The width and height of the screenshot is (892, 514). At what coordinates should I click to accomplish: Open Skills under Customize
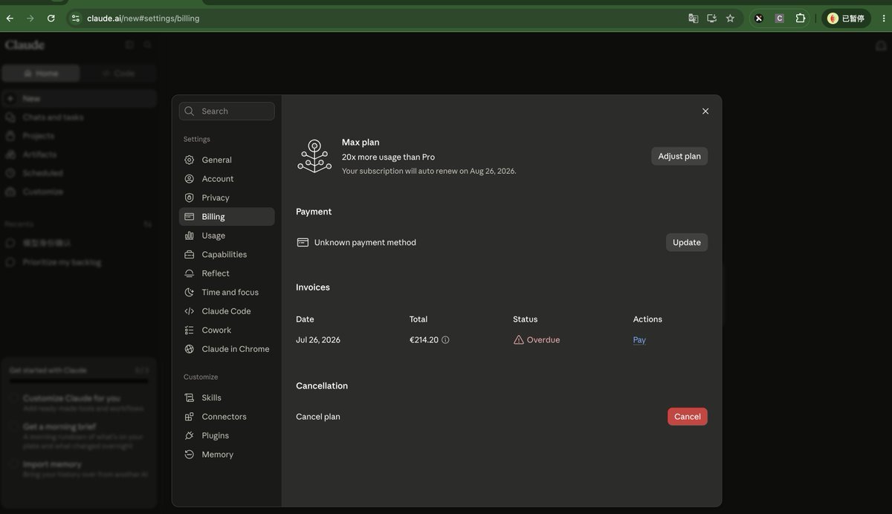point(227,398)
